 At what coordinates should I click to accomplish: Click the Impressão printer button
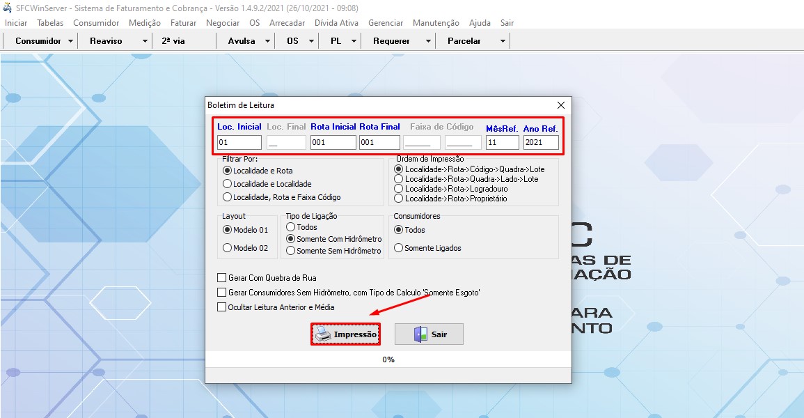[345, 334]
